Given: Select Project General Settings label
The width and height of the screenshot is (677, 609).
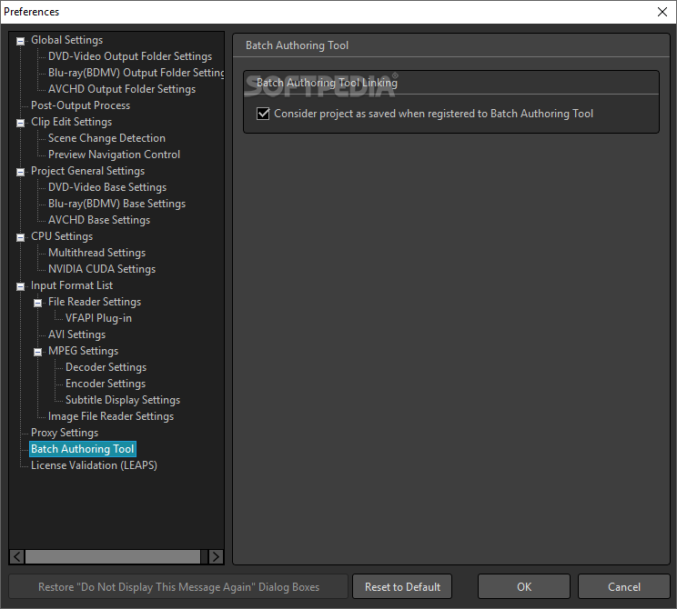Looking at the screenshot, I should point(87,171).
